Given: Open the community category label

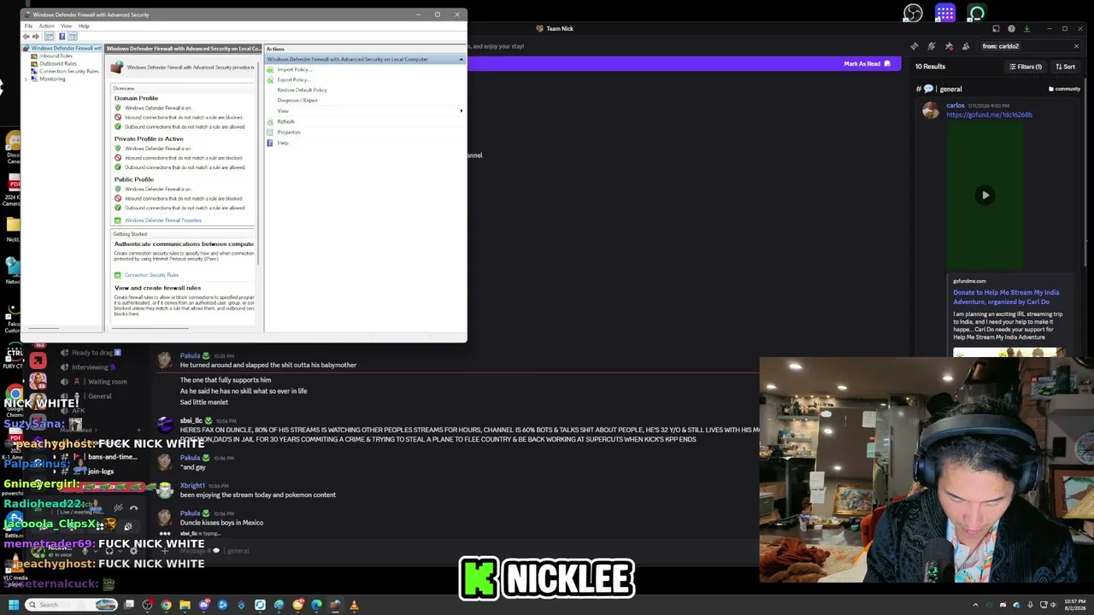Looking at the screenshot, I should pyautogui.click(x=1064, y=89).
